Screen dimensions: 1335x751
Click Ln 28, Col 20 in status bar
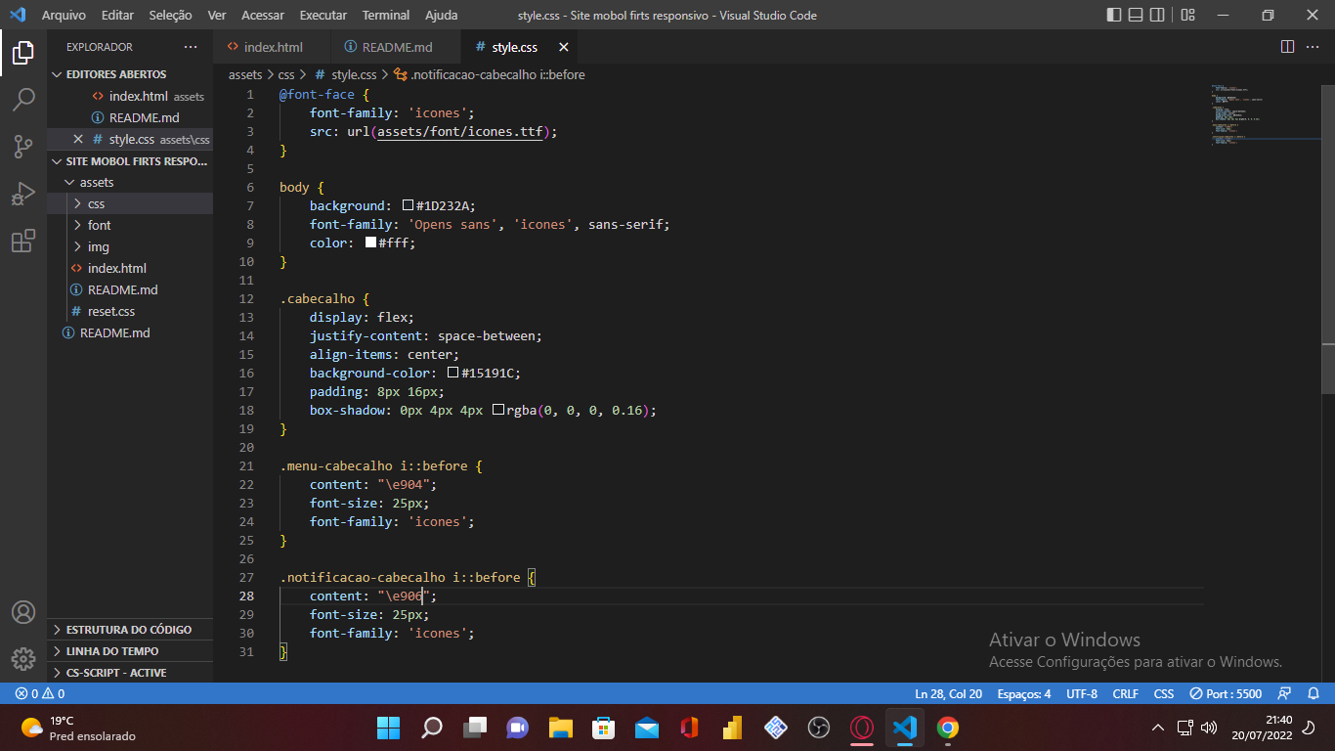[x=948, y=693]
